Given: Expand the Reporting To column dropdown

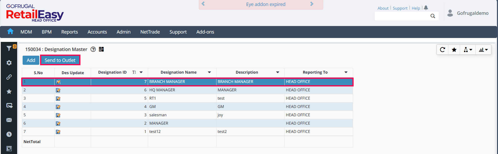Looking at the screenshot, I should coord(346,72).
